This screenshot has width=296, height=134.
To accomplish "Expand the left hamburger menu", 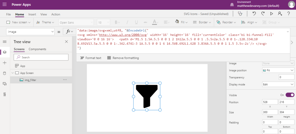I will click(5, 42).
